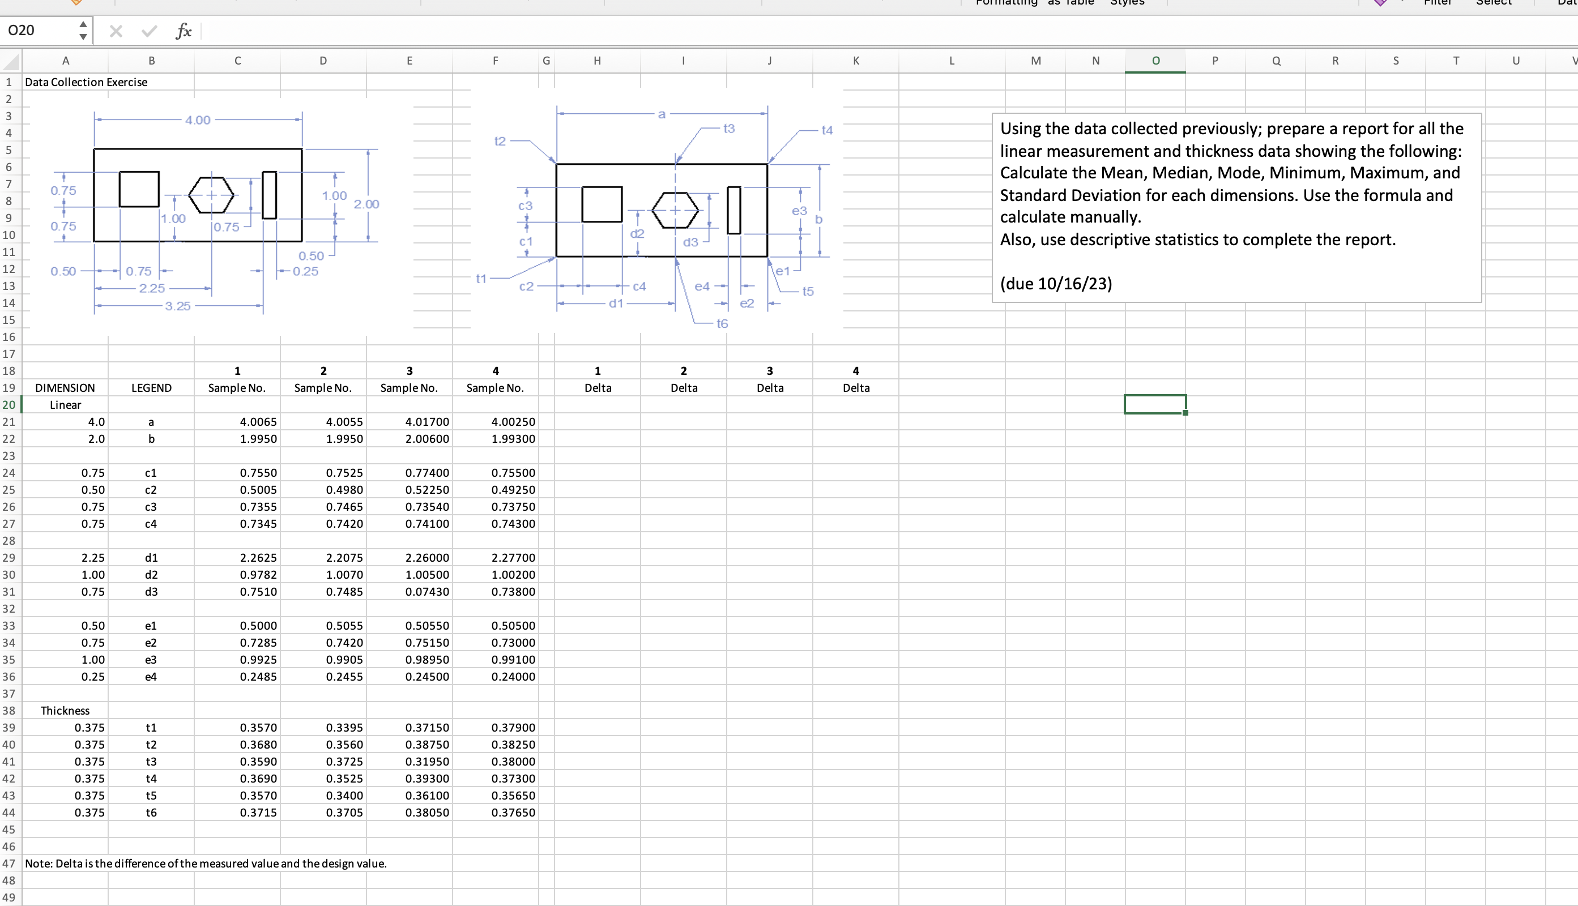Viewport: 1578px width, 906px height.
Task: Select row 20 header
Action: (x=9, y=405)
